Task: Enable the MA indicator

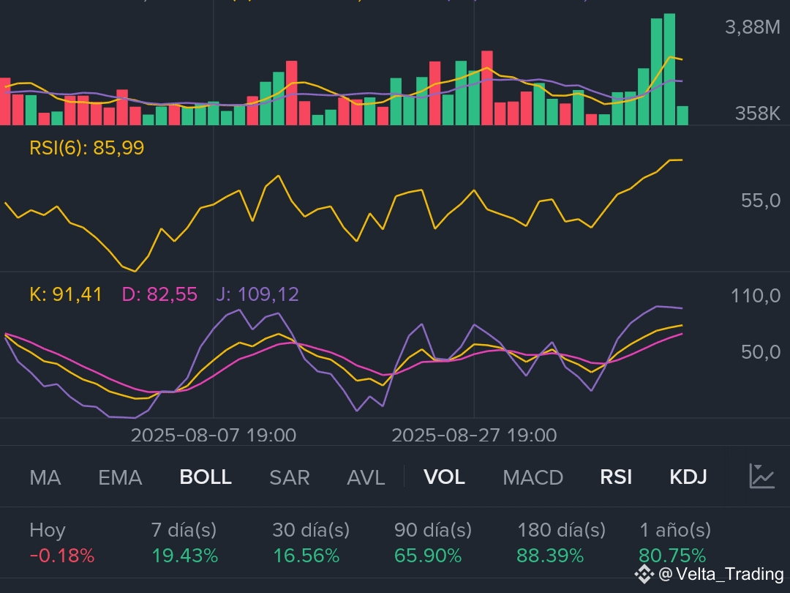Action: (x=45, y=477)
